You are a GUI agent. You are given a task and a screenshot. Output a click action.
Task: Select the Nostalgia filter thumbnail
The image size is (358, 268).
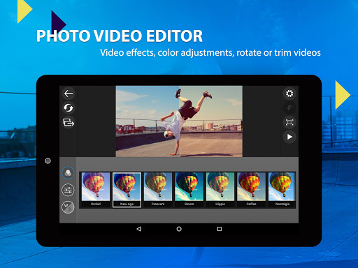tap(282, 189)
